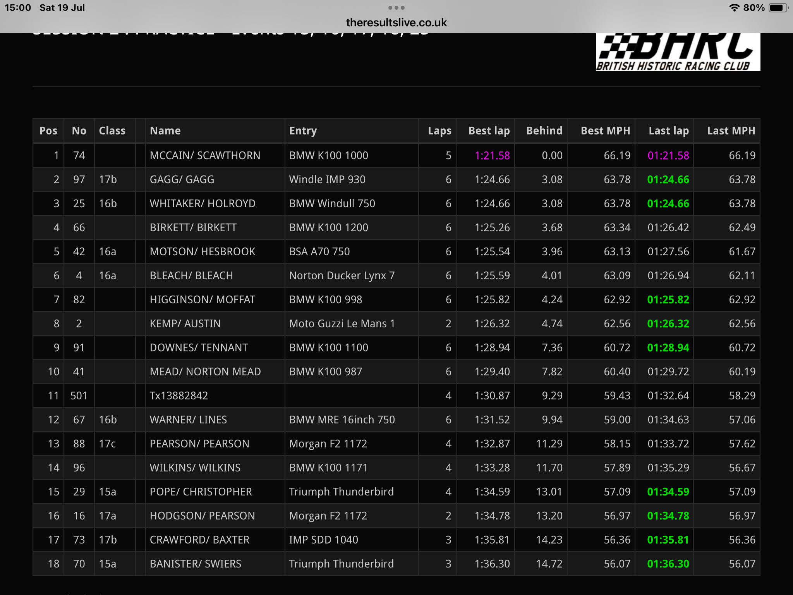Tap the Wi-Fi status icon
793x595 pixels.
(x=734, y=8)
